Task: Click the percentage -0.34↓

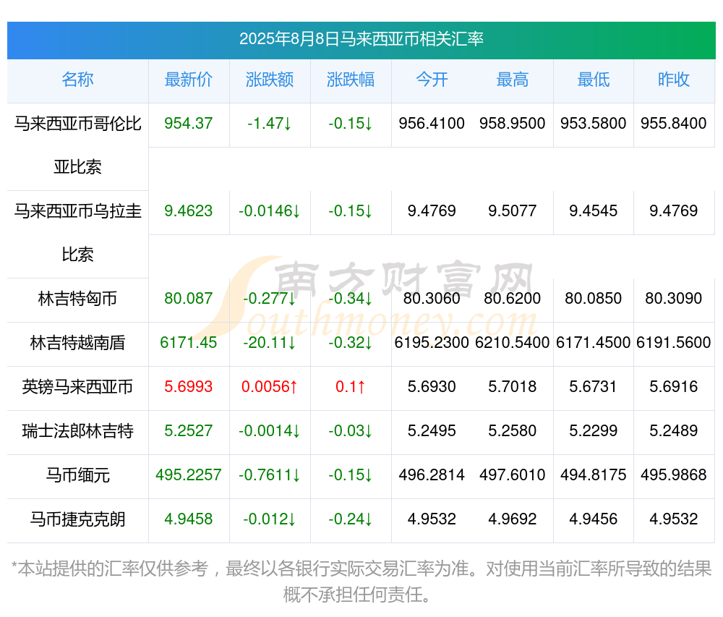Action: 351,298
